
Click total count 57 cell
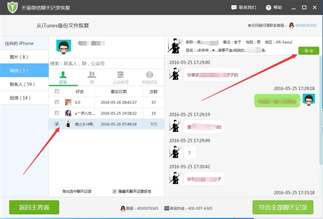tap(153, 103)
